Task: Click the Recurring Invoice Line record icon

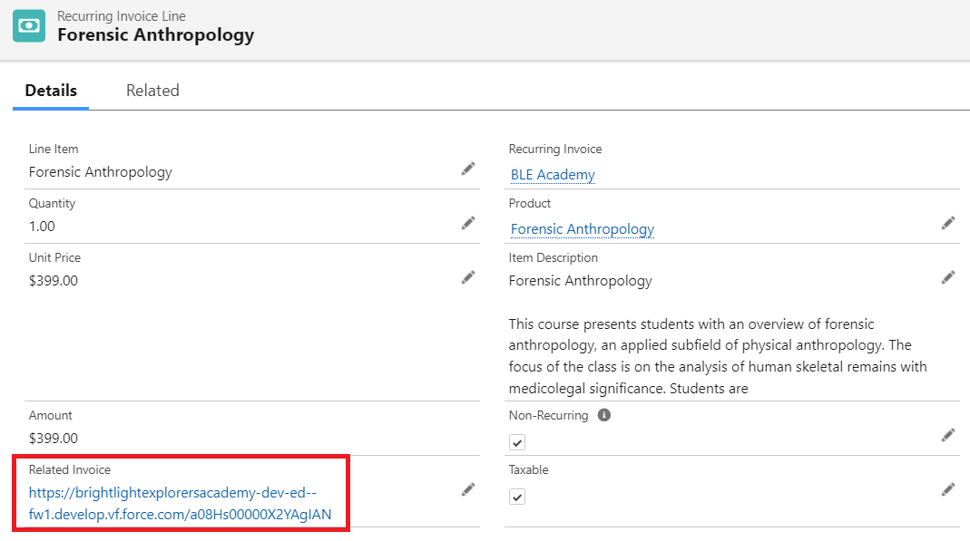Action: coord(29,25)
